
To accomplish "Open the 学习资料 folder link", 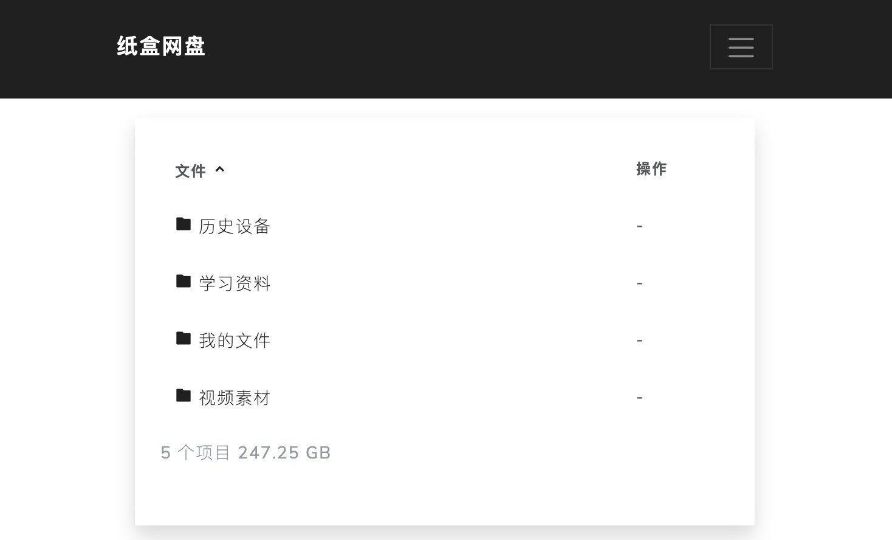I will click(x=235, y=283).
